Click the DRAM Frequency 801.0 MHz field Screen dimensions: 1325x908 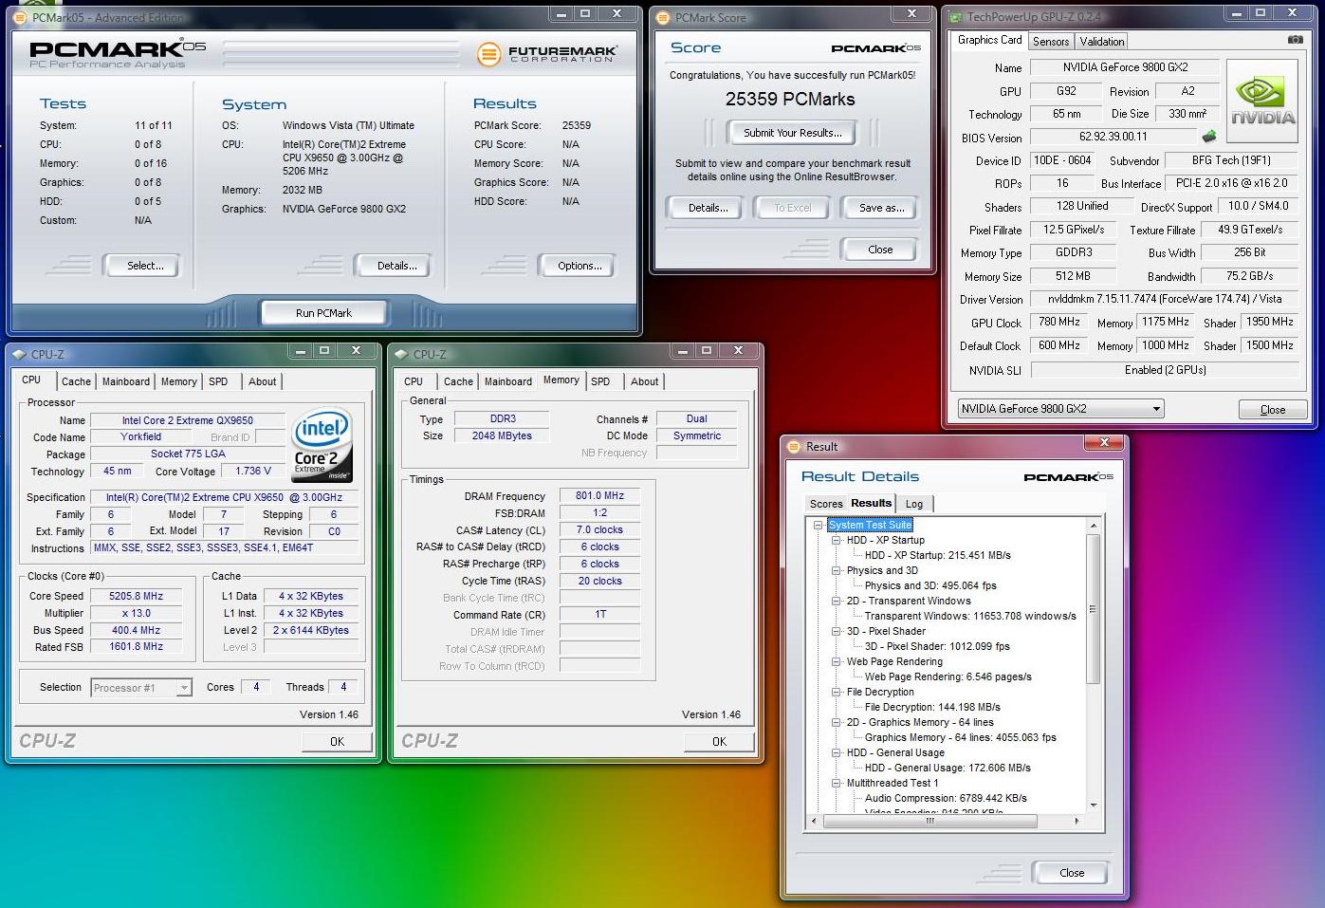point(599,495)
